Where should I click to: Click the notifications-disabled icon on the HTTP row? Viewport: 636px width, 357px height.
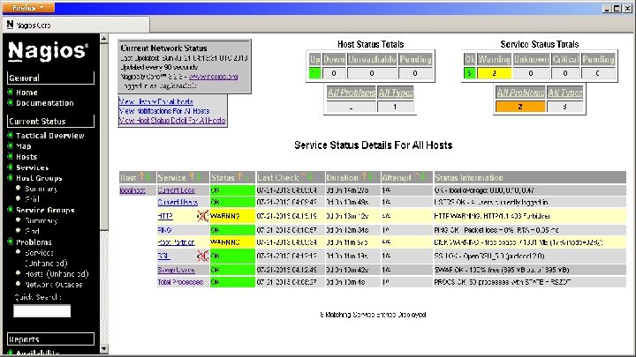tap(203, 216)
